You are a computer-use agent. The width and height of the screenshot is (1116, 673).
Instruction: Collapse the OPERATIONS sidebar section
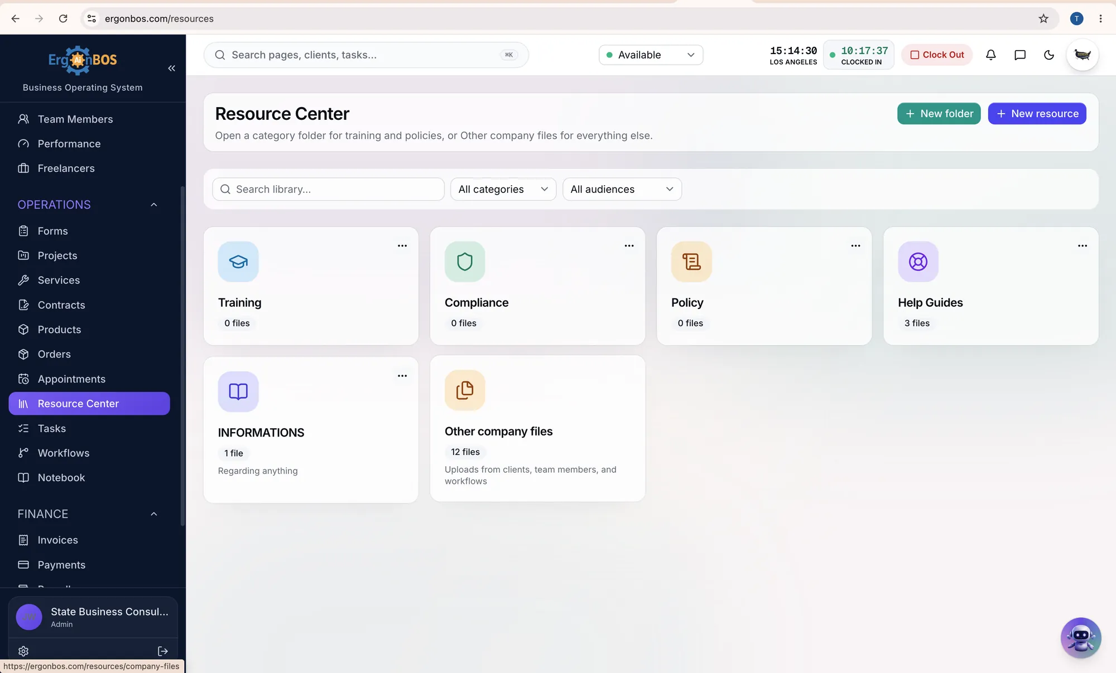(x=154, y=205)
